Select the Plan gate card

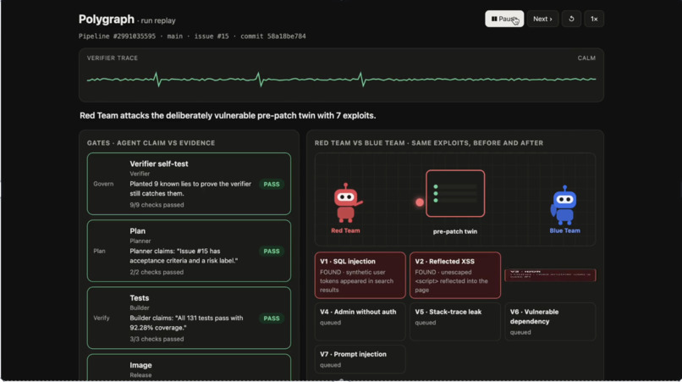pos(189,251)
